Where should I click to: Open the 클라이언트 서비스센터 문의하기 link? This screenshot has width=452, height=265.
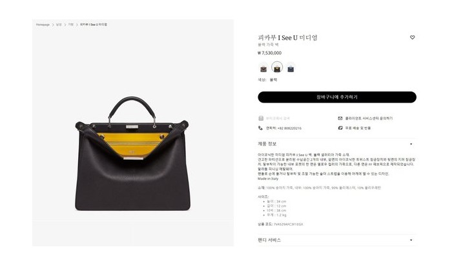[x=369, y=118]
